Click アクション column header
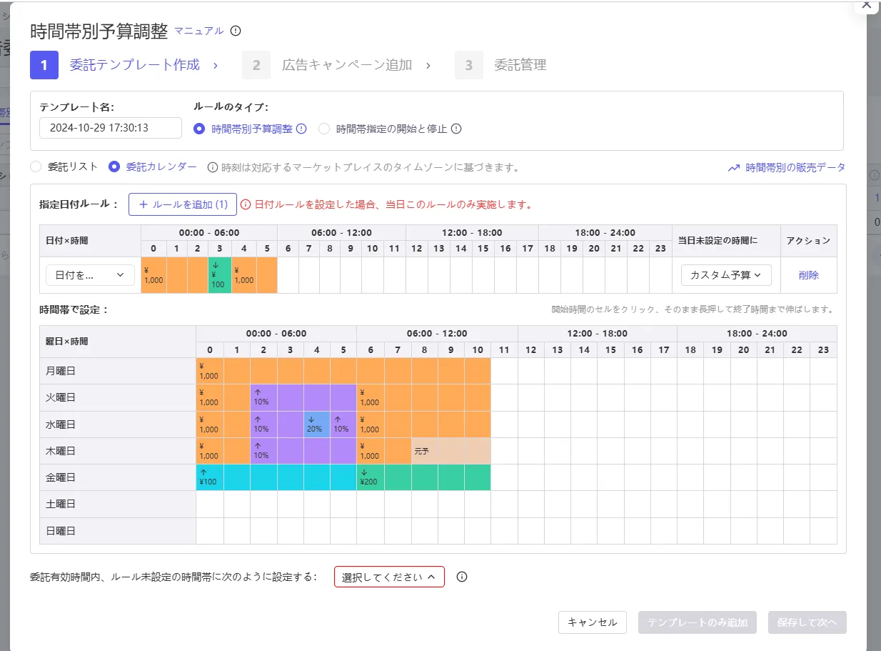The height and width of the screenshot is (651, 881). (x=808, y=241)
